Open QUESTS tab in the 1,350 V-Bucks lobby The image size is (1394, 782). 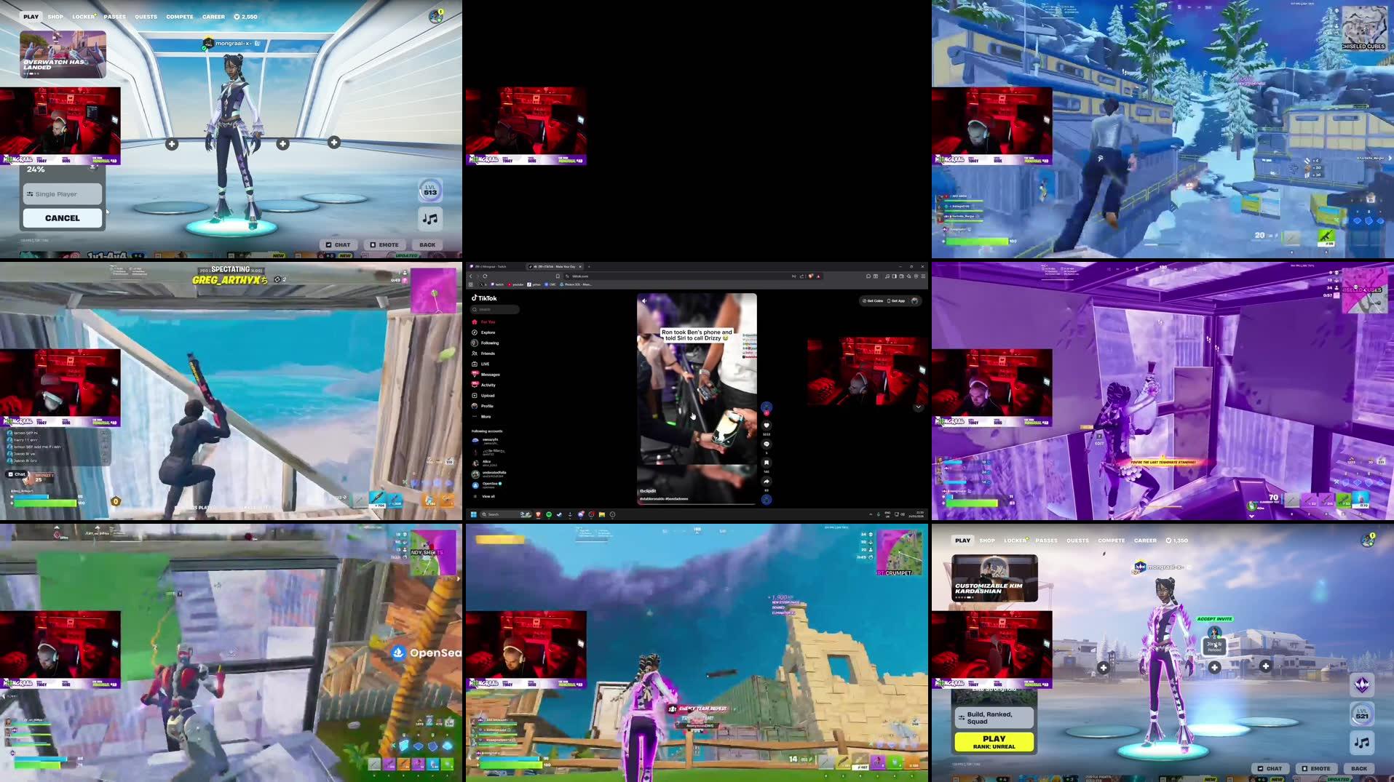point(1077,540)
